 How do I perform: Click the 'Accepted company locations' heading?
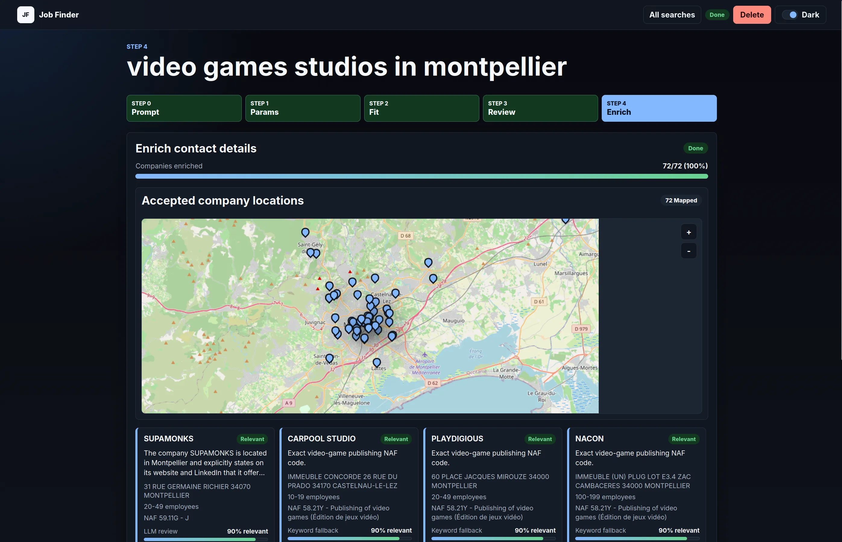(222, 200)
